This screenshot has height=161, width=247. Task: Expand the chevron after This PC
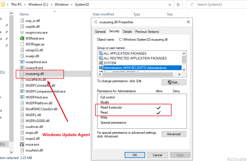click(25, 4)
